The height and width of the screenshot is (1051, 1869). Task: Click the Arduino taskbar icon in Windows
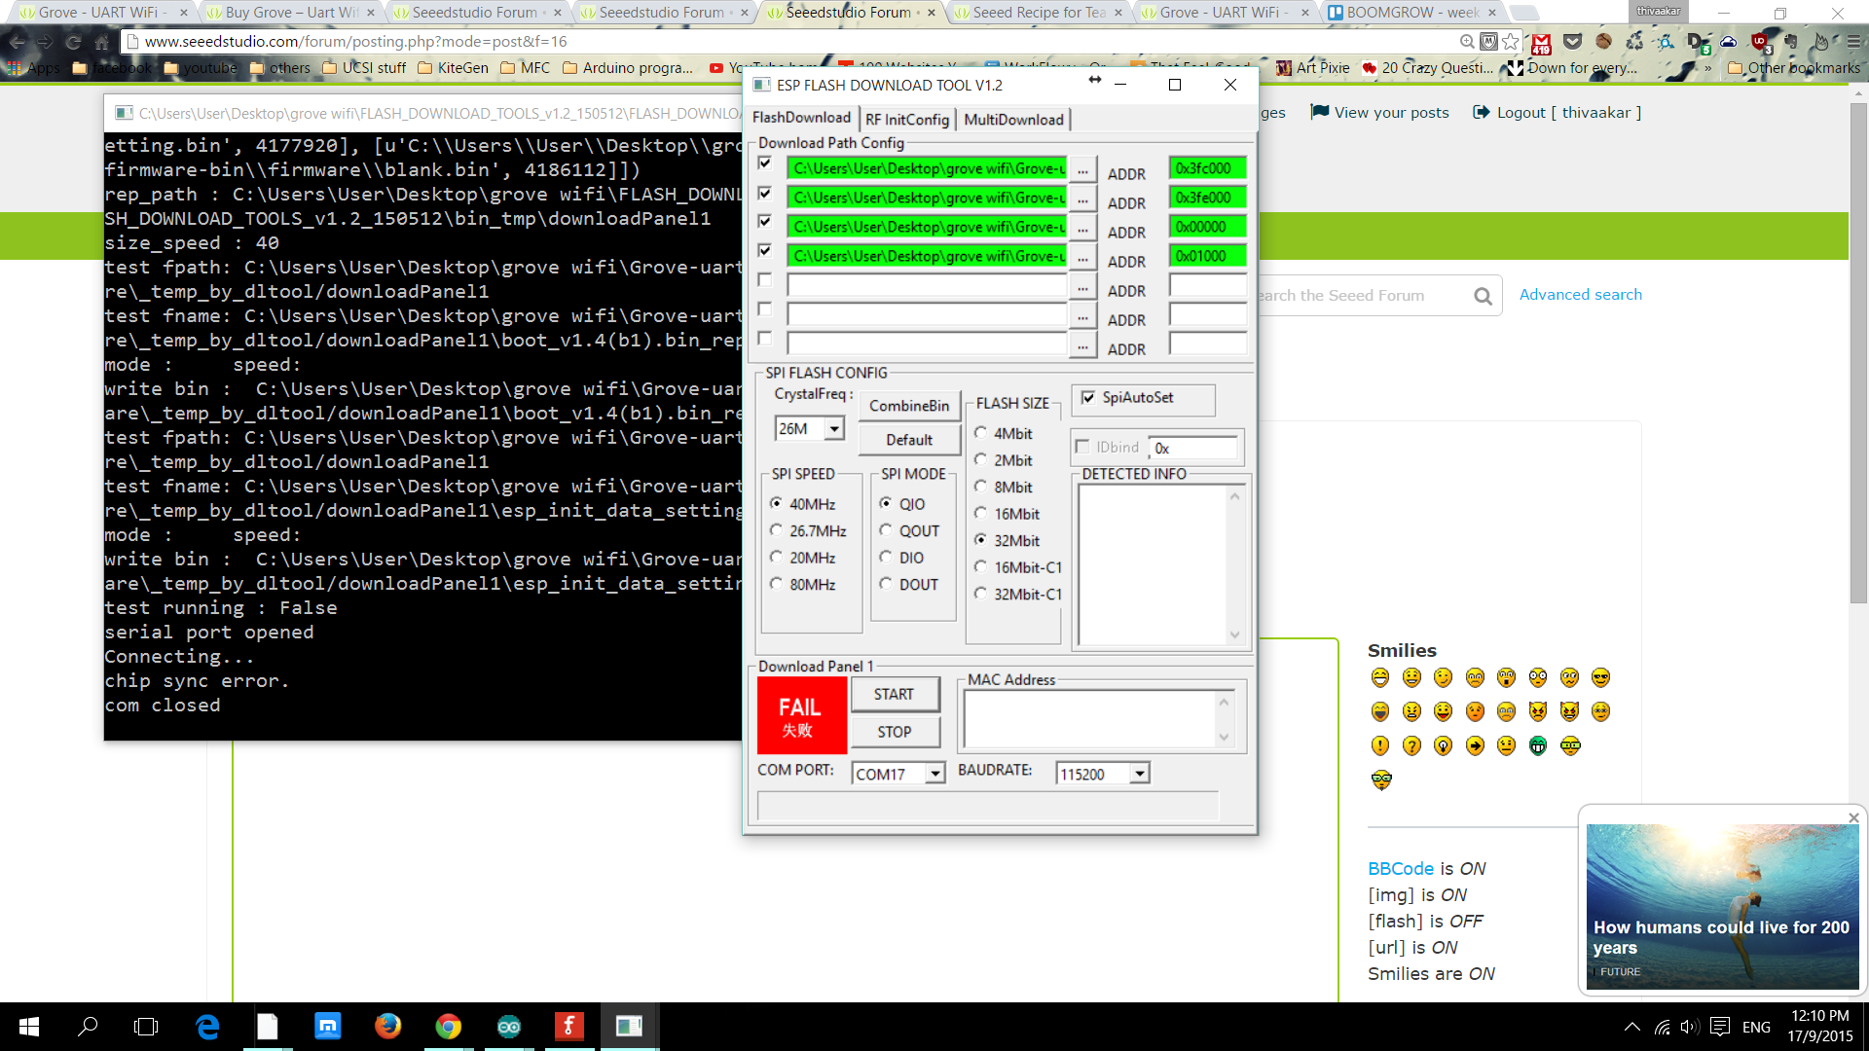pos(508,1026)
